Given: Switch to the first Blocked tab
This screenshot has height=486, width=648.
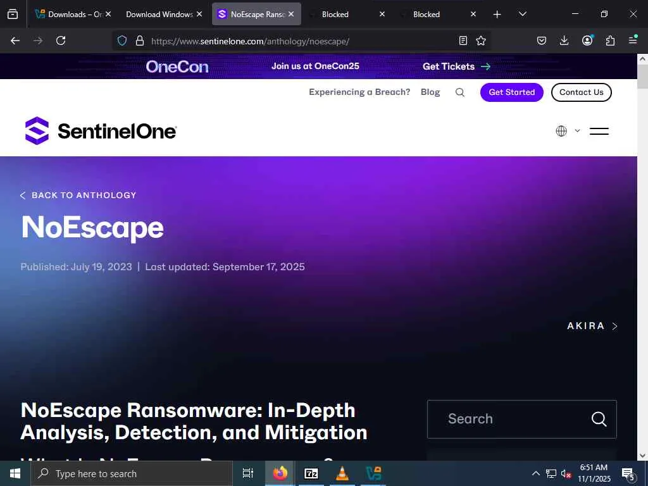Looking at the screenshot, I should tap(335, 14).
